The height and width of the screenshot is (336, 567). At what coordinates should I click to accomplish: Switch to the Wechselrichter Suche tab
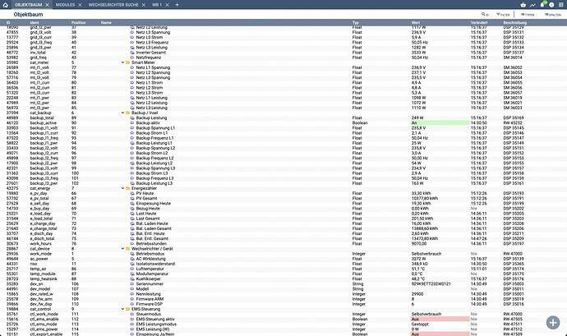point(113,5)
